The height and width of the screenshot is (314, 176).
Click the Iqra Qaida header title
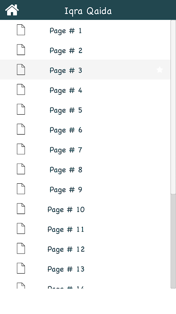pos(88,11)
